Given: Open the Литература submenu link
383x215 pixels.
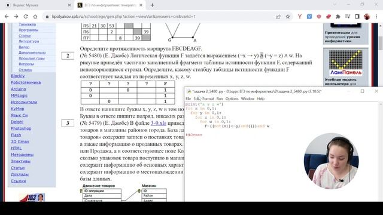Looking at the screenshot, I should (x=29, y=41).
